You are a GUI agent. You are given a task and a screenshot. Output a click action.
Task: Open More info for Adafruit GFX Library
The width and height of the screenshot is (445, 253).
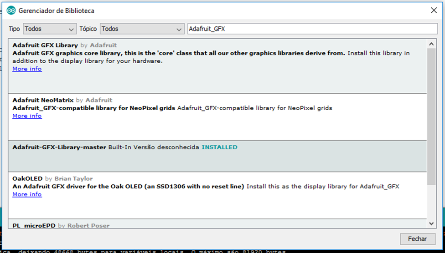pyautogui.click(x=27, y=69)
